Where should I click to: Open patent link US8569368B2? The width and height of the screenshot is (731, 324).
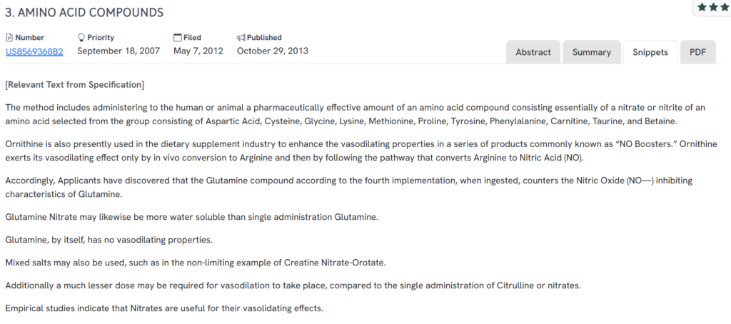(x=34, y=51)
